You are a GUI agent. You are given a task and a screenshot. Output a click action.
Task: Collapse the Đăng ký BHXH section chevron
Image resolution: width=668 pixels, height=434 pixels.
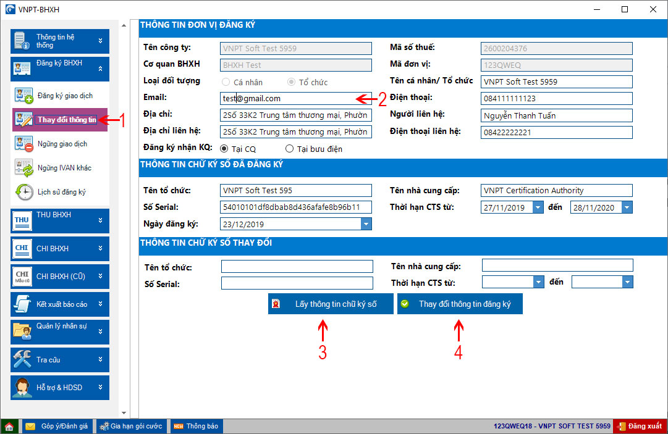101,68
